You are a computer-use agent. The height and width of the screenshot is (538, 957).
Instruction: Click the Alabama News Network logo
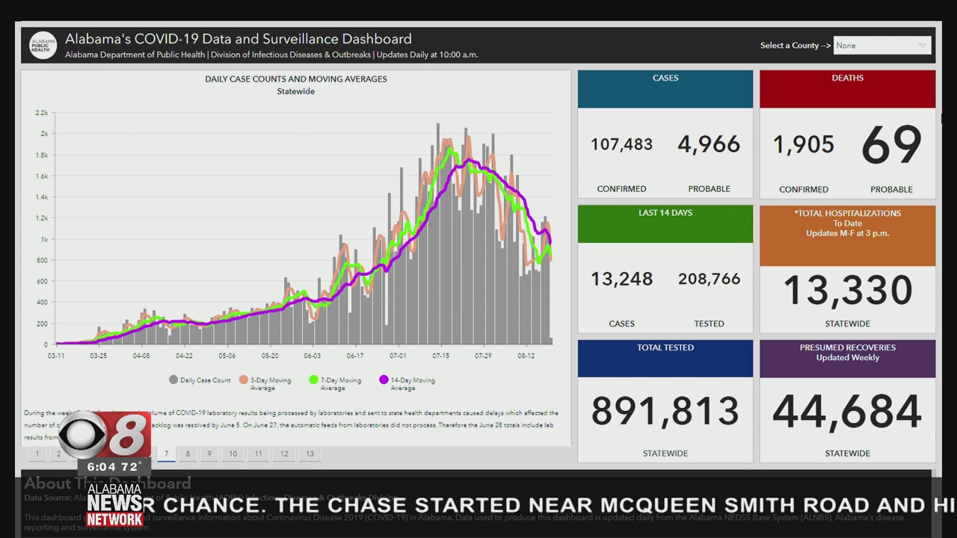tap(114, 504)
